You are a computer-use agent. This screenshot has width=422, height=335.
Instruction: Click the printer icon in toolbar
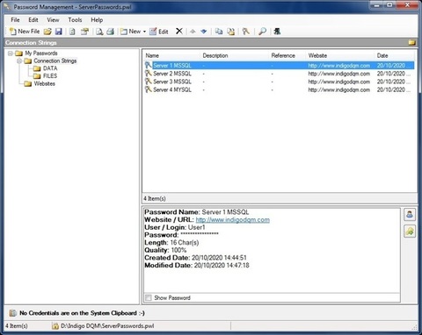coord(110,32)
